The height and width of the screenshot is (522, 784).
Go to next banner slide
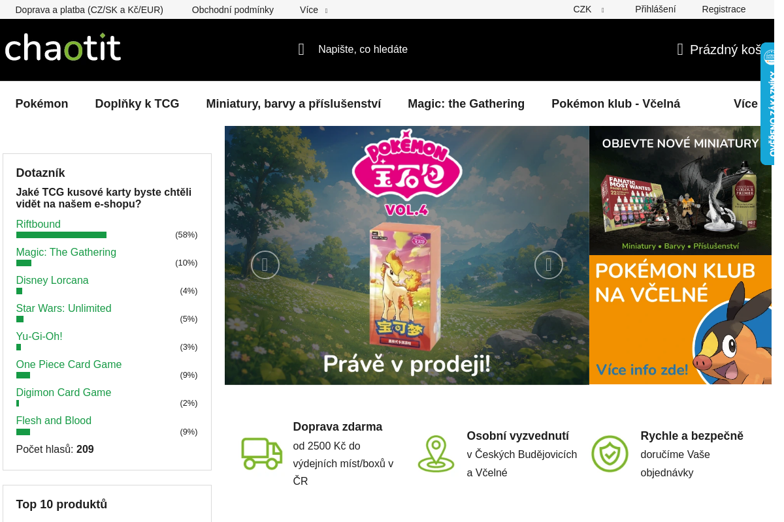click(549, 265)
